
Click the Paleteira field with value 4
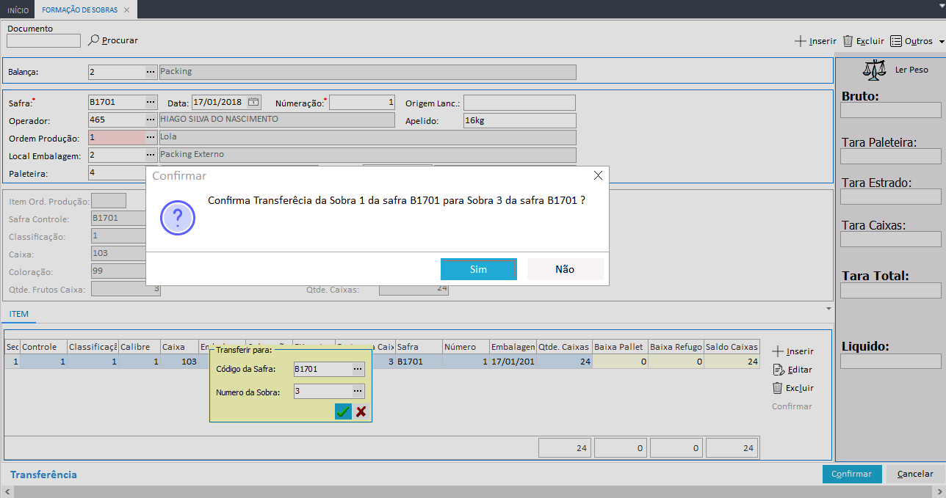pyautogui.click(x=118, y=172)
